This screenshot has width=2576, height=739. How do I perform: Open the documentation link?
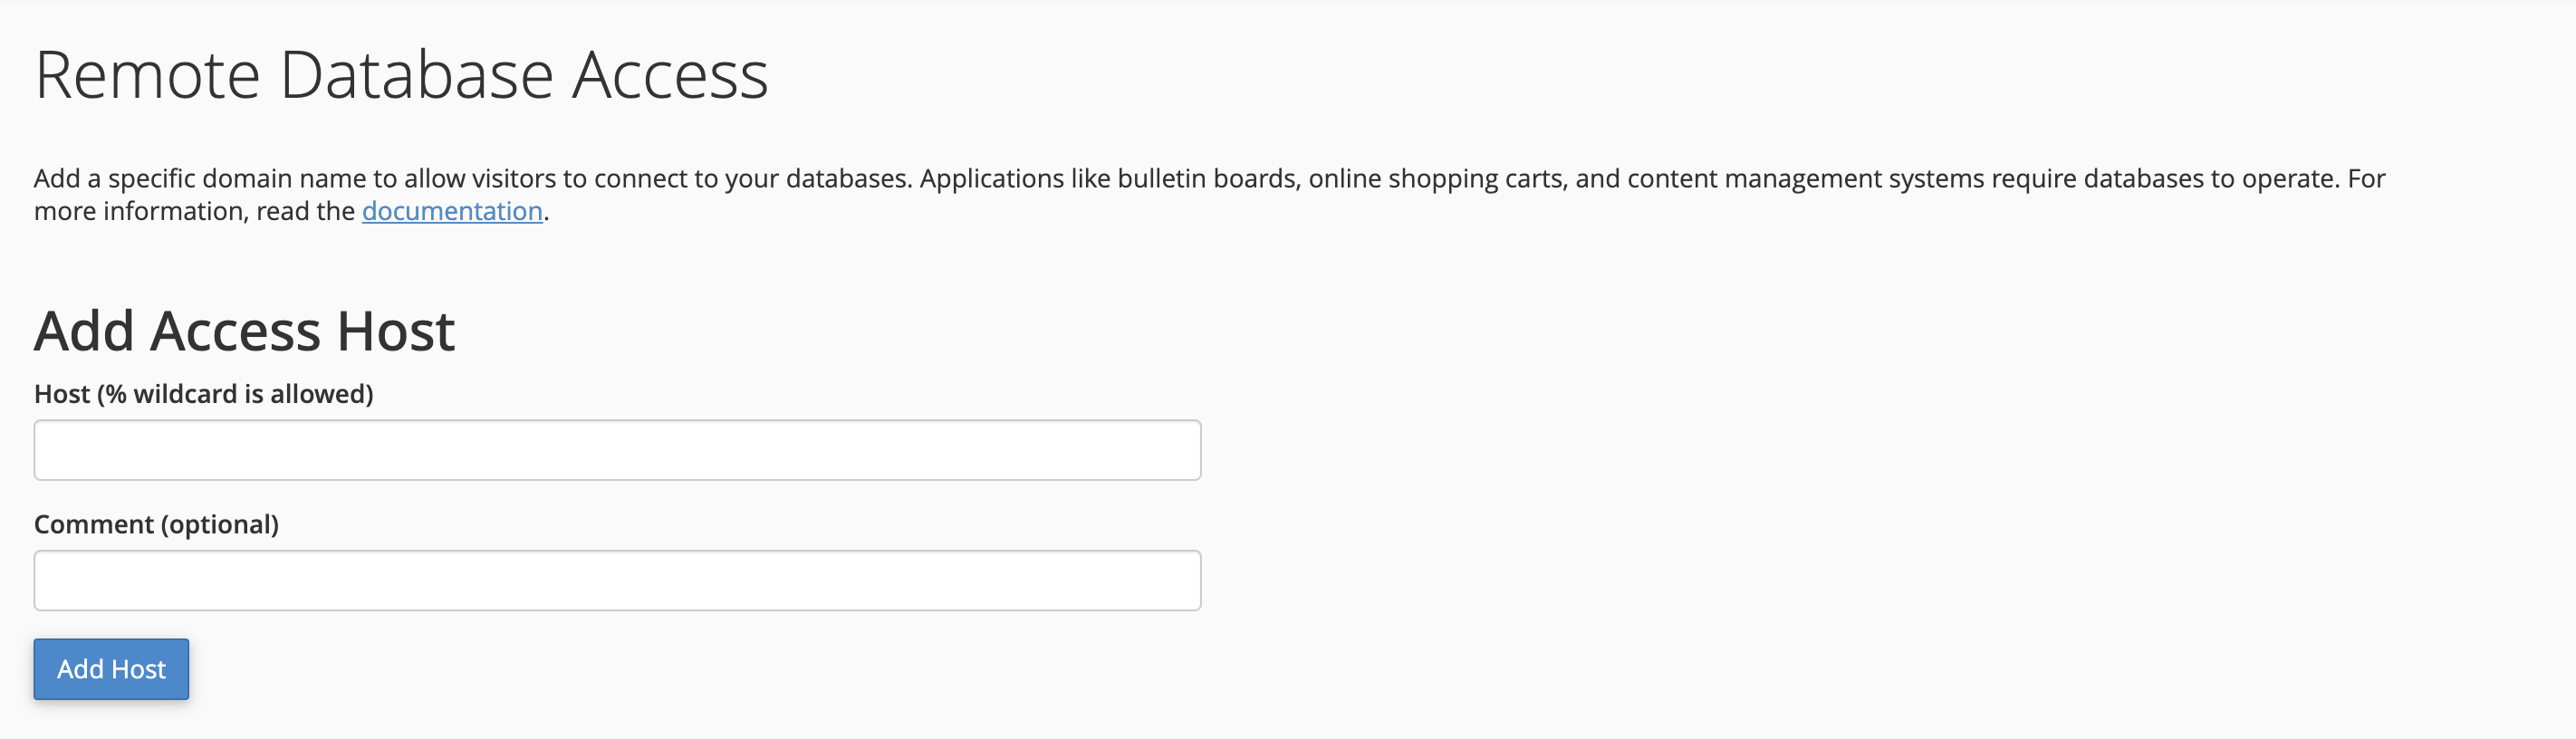pos(452,211)
